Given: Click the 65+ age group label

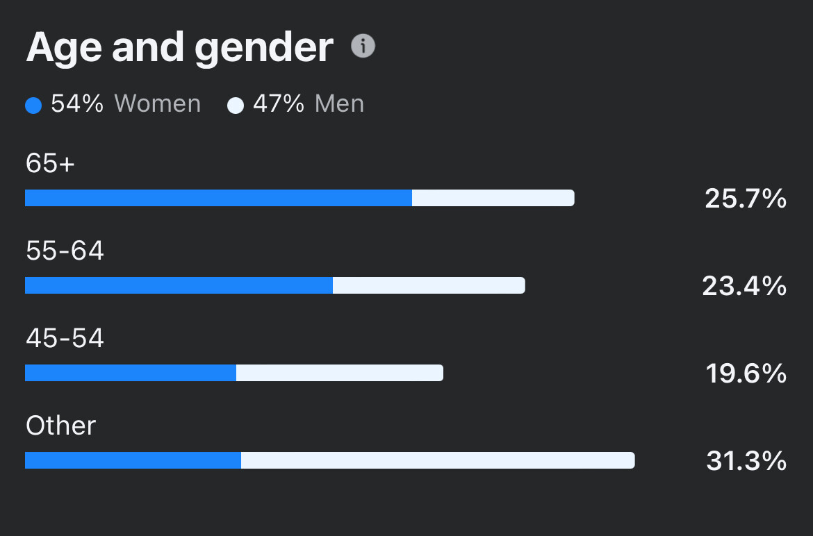Looking at the screenshot, I should coord(50,163).
